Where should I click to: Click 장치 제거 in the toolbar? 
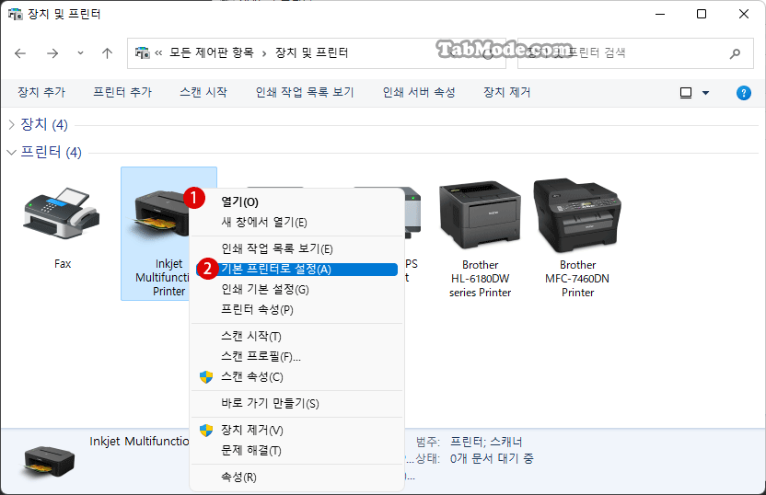coord(506,92)
